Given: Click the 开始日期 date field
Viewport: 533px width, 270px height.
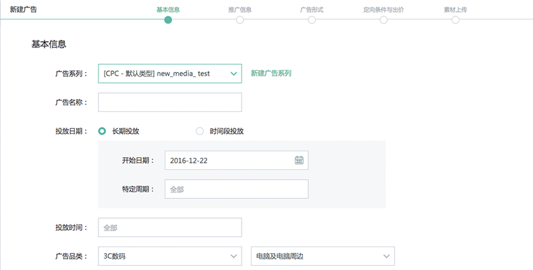Looking at the screenshot, I should pyautogui.click(x=237, y=160).
